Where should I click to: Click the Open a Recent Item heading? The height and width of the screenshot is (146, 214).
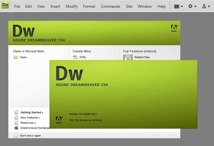(28, 51)
